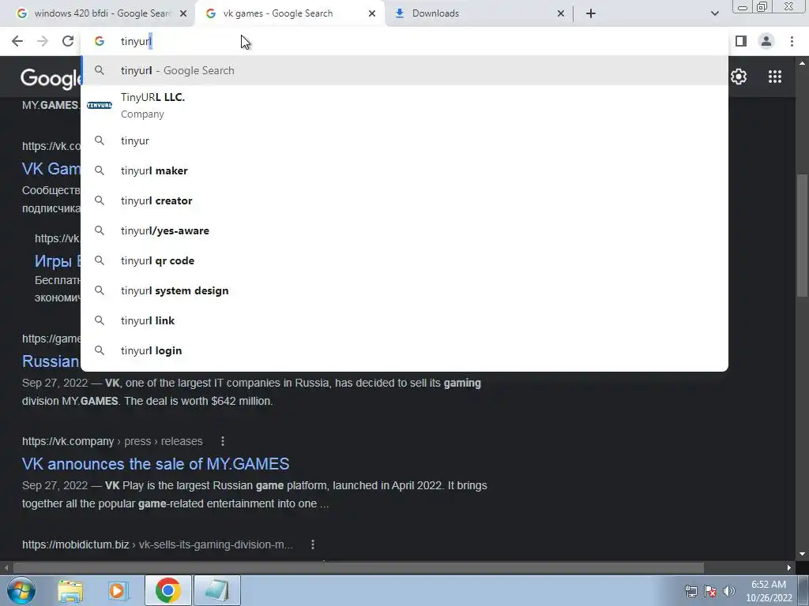Open options for mobidictum.biz result

(313, 544)
